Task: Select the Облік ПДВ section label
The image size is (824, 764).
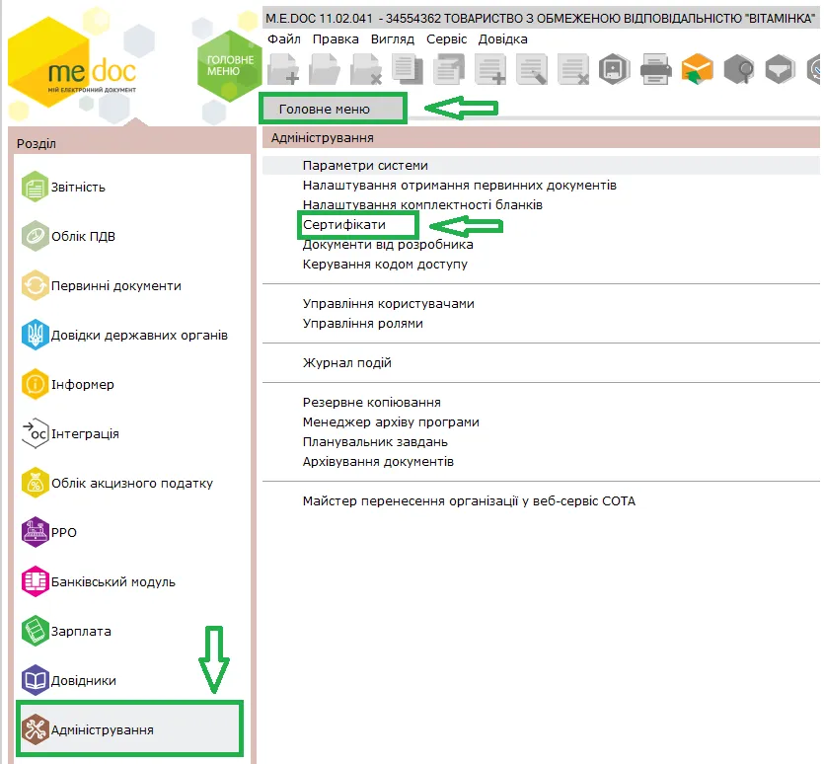Action: [83, 237]
